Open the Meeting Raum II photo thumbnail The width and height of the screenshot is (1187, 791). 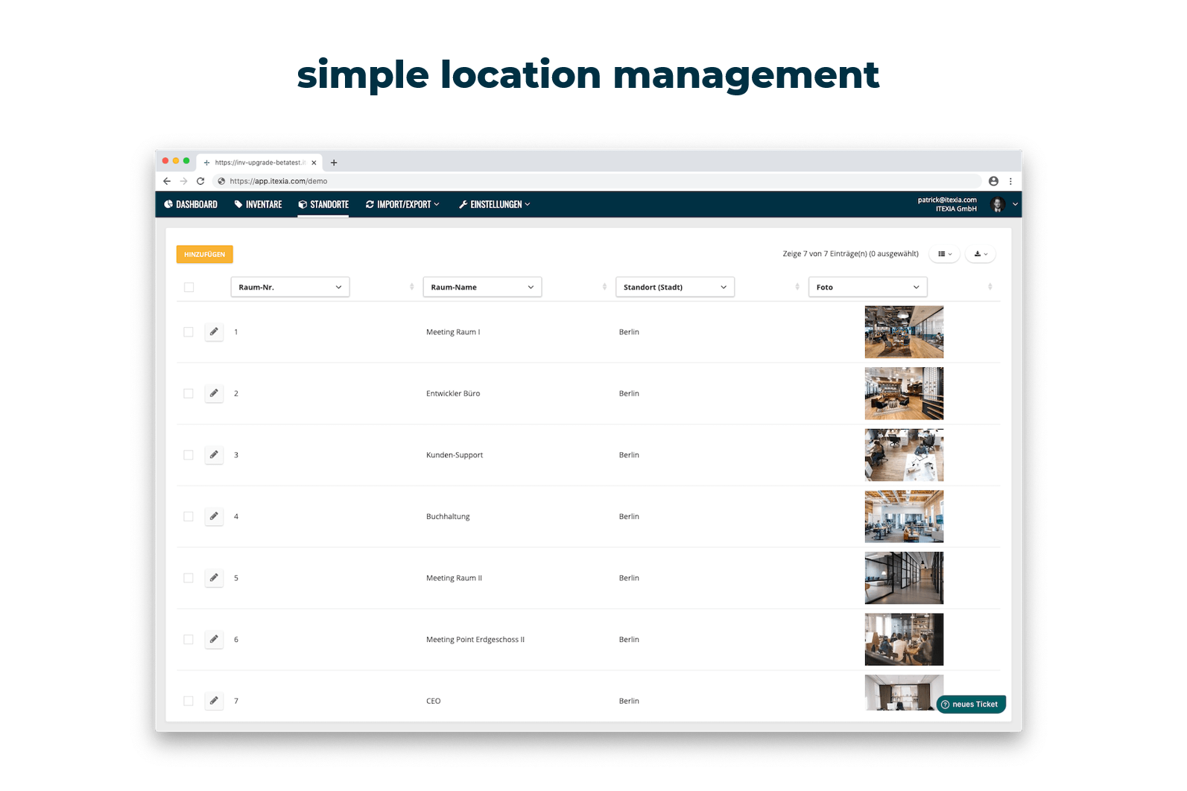904,578
